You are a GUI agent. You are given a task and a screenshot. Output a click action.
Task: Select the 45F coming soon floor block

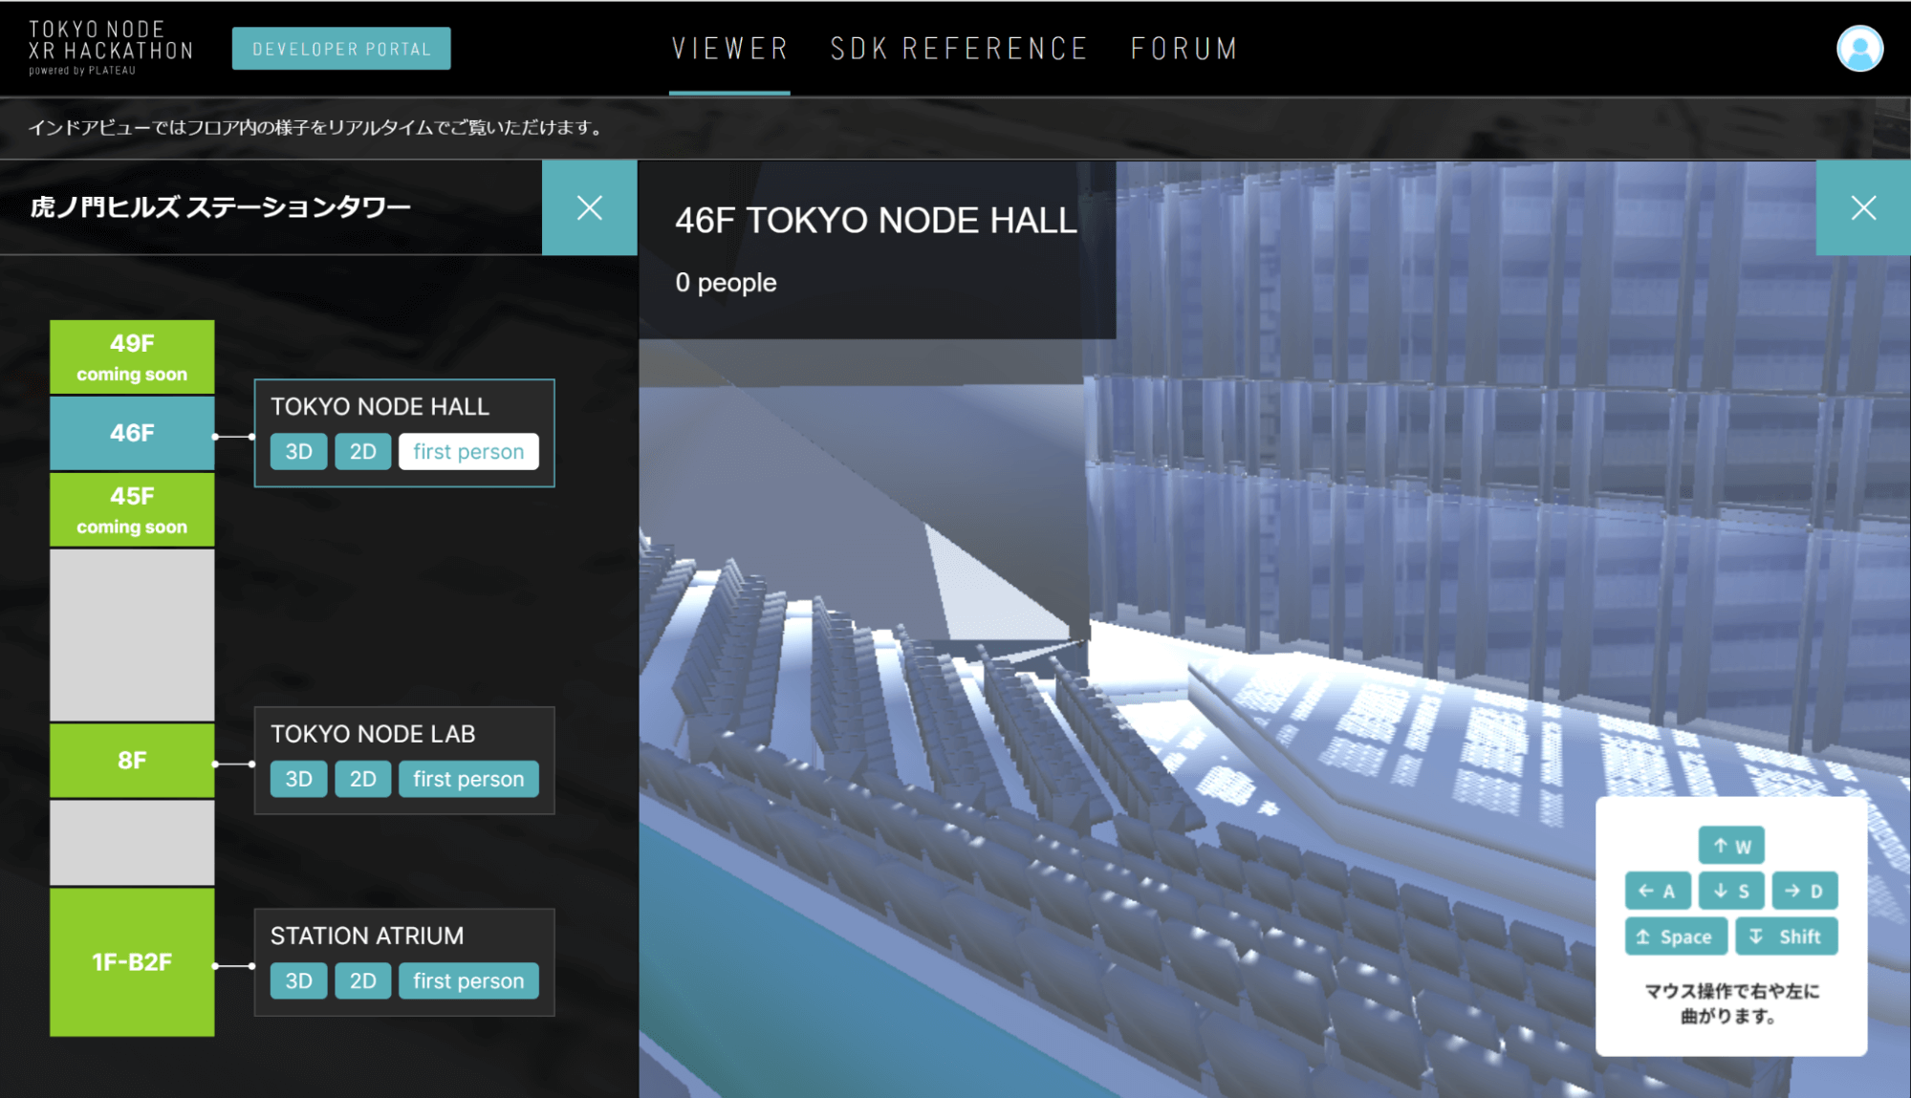tap(132, 509)
